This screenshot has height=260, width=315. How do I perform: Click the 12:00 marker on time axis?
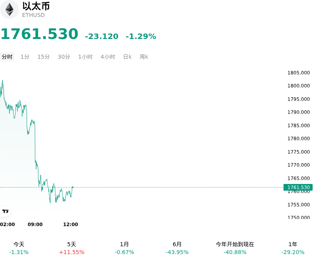(x=70, y=224)
